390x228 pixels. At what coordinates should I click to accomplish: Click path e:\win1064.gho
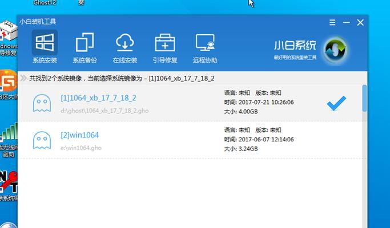81,148
